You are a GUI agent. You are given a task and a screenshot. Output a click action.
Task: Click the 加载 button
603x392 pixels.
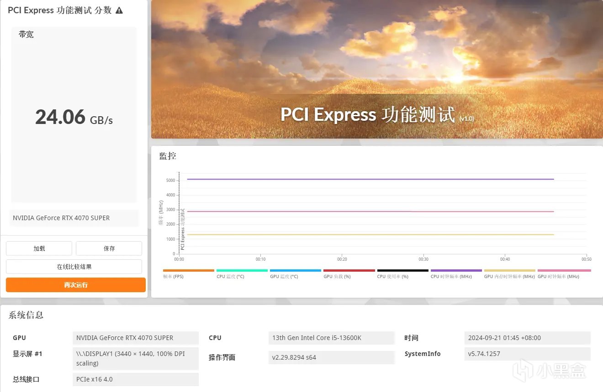39,248
